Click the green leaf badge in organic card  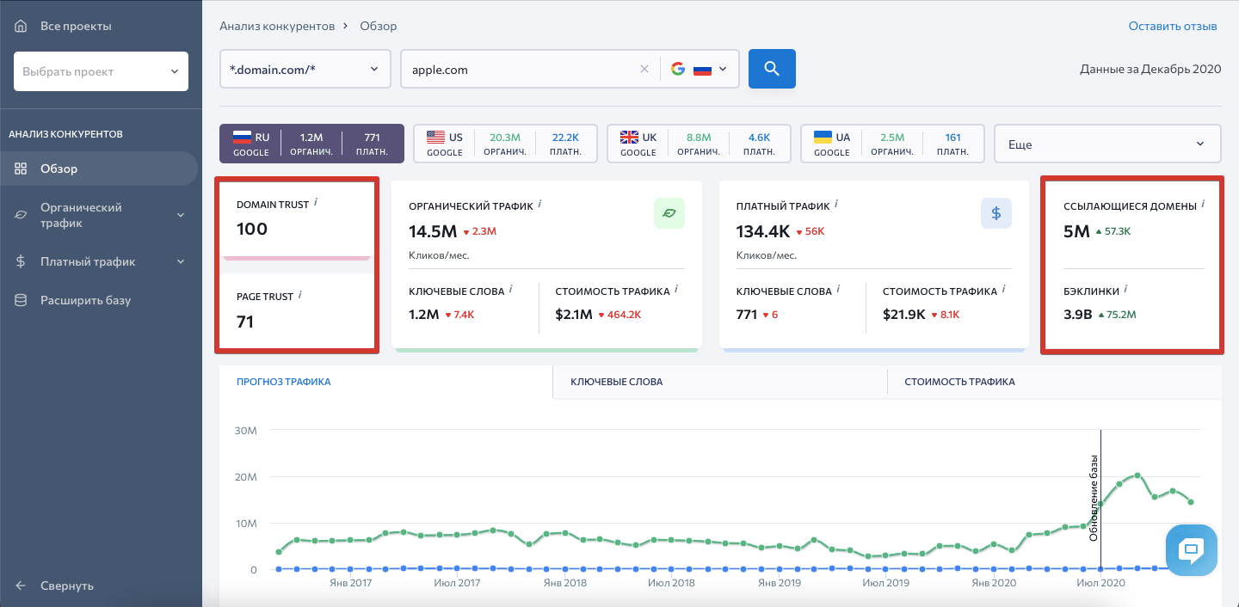[x=669, y=212]
